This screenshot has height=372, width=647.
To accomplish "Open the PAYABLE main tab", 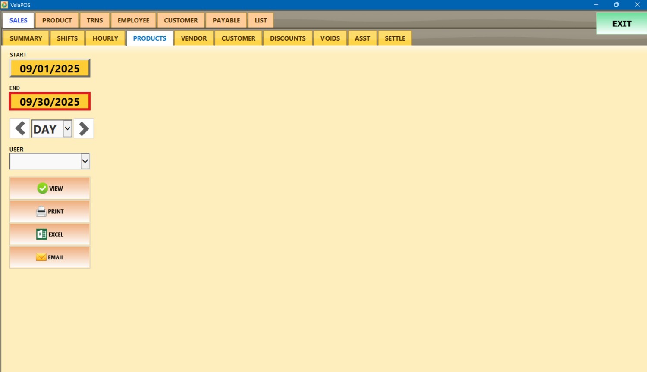I will (x=226, y=20).
